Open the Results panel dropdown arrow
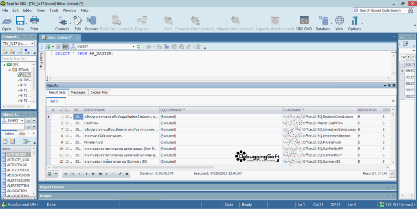Viewport: 417px width, 209px height. click(385, 85)
